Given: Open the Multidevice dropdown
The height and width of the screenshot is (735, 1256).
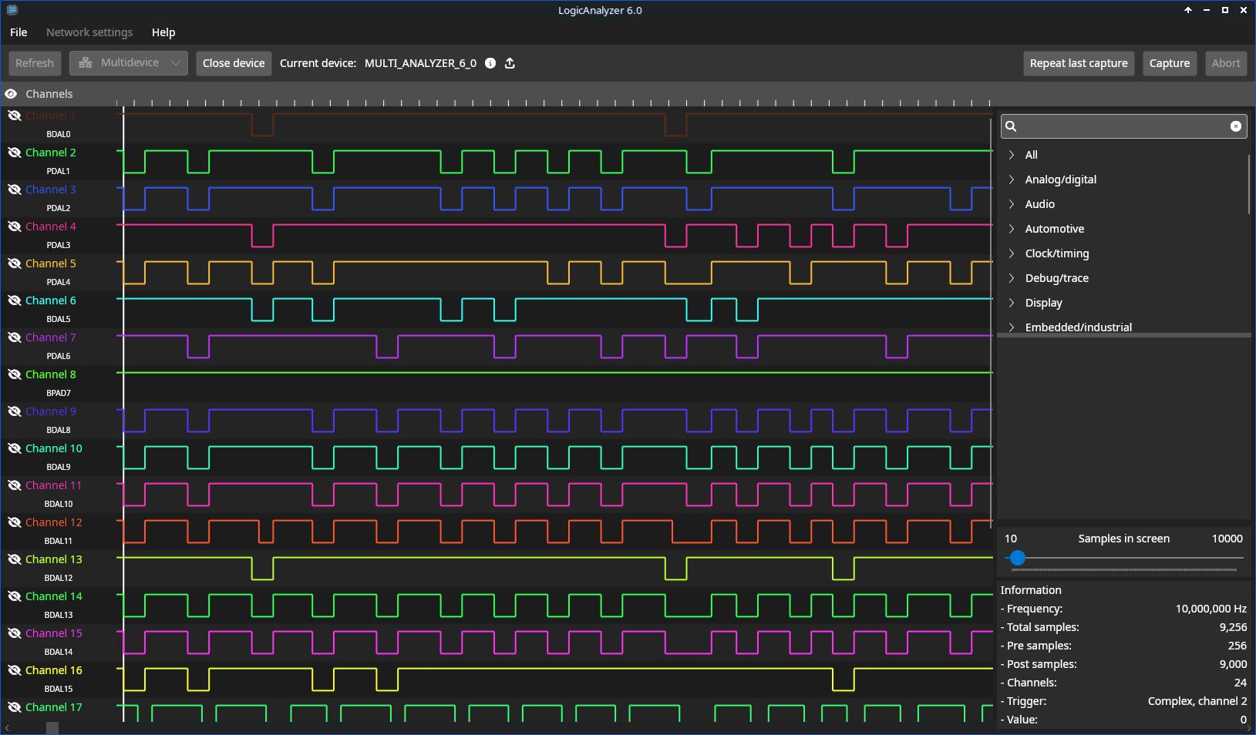Looking at the screenshot, I should click(x=129, y=63).
